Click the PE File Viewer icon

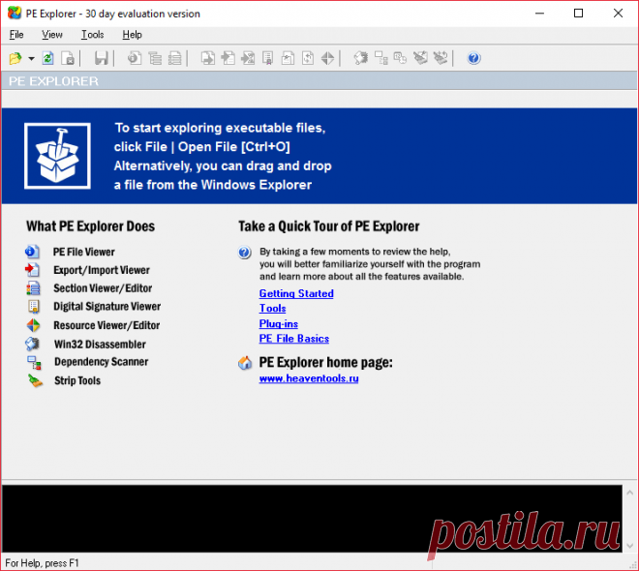click(x=33, y=252)
